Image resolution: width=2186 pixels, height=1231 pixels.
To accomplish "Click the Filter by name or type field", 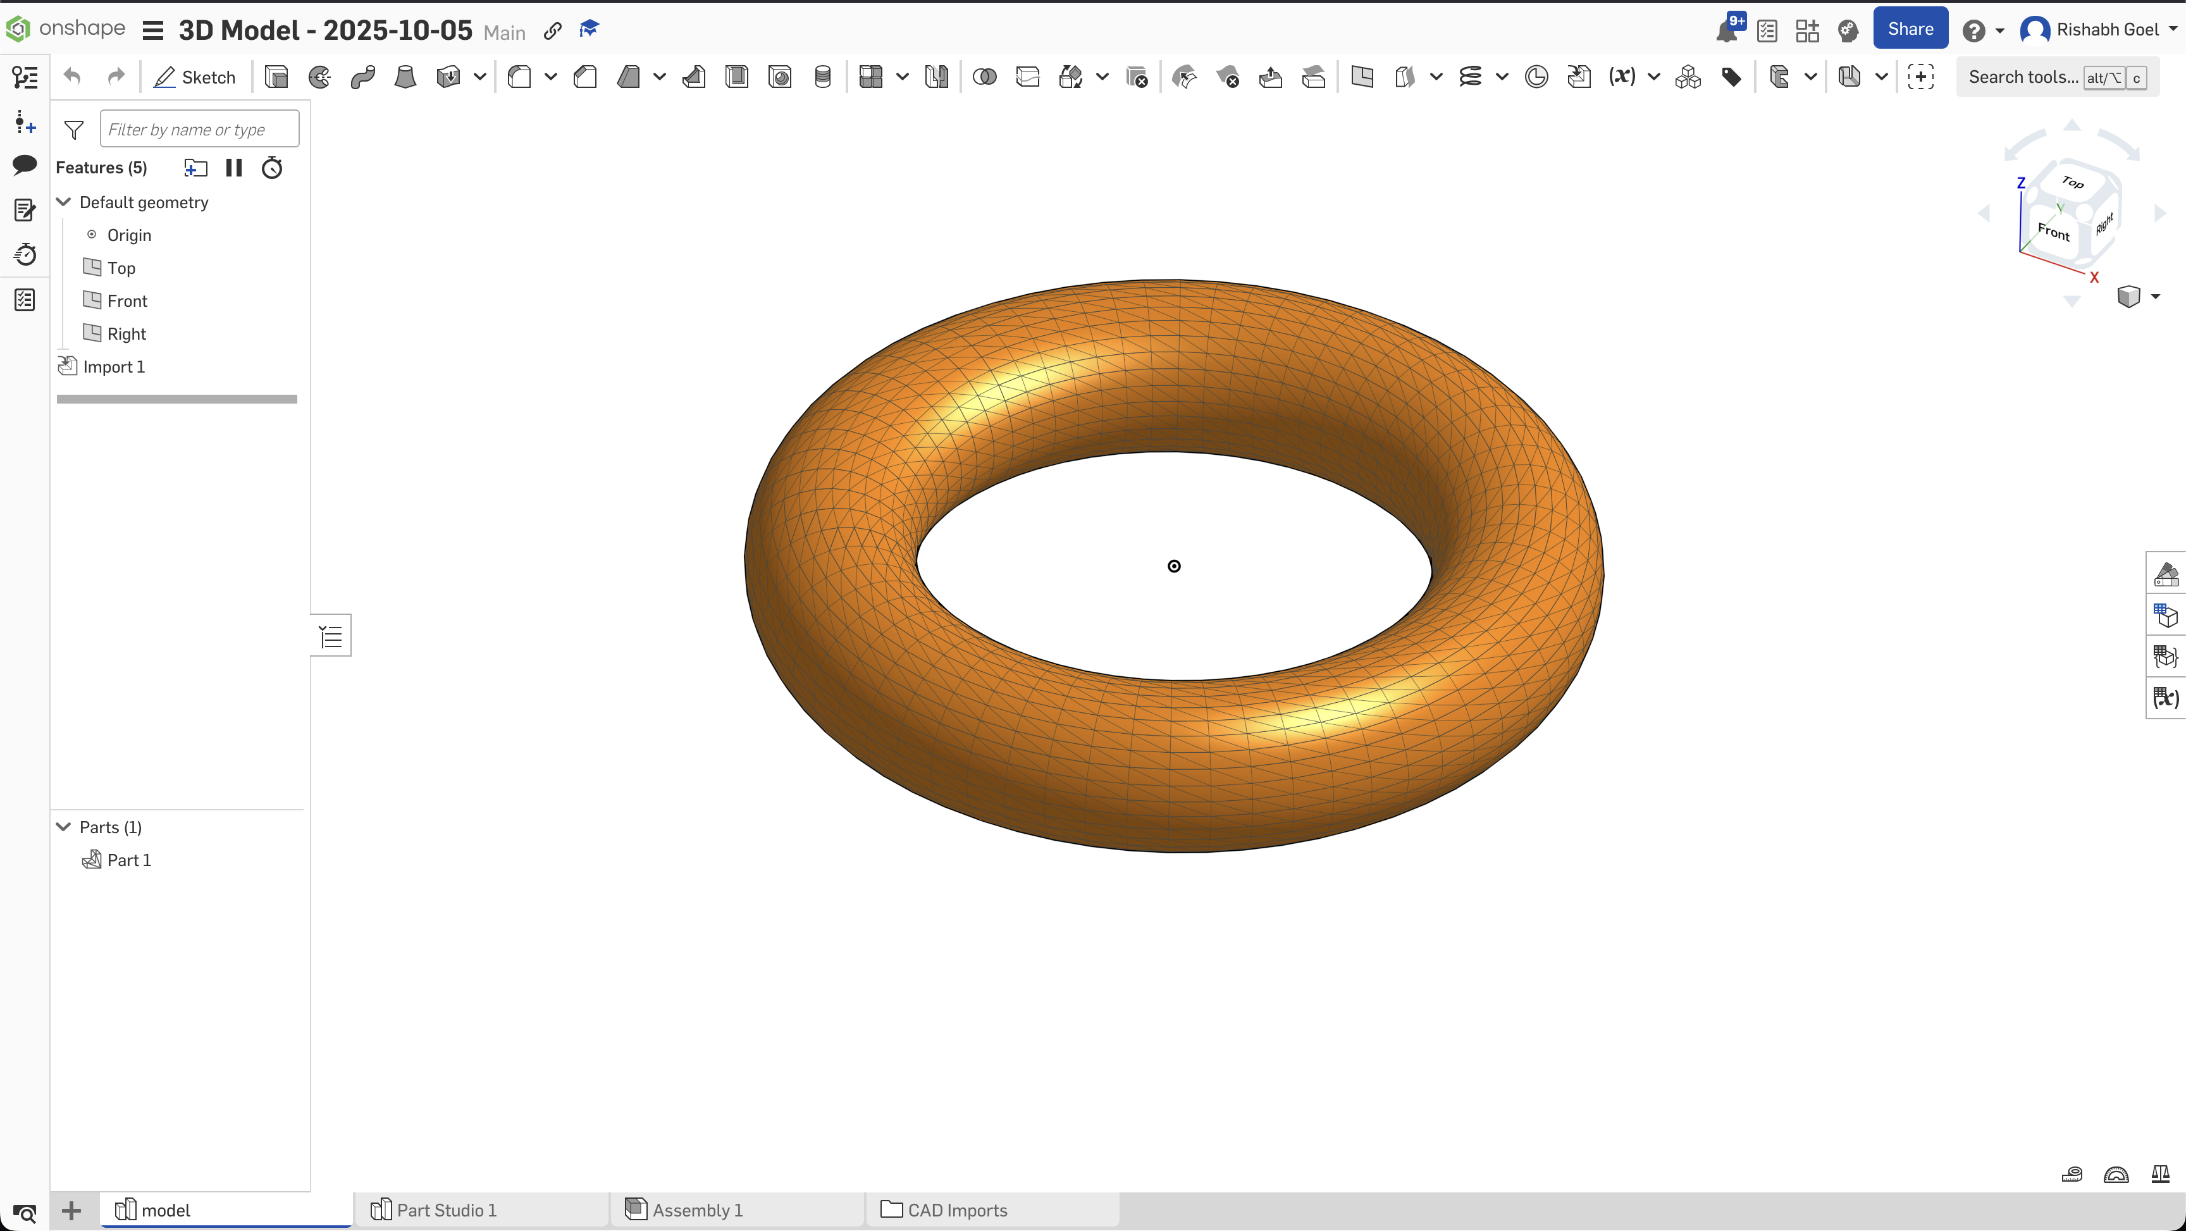I will coord(199,130).
